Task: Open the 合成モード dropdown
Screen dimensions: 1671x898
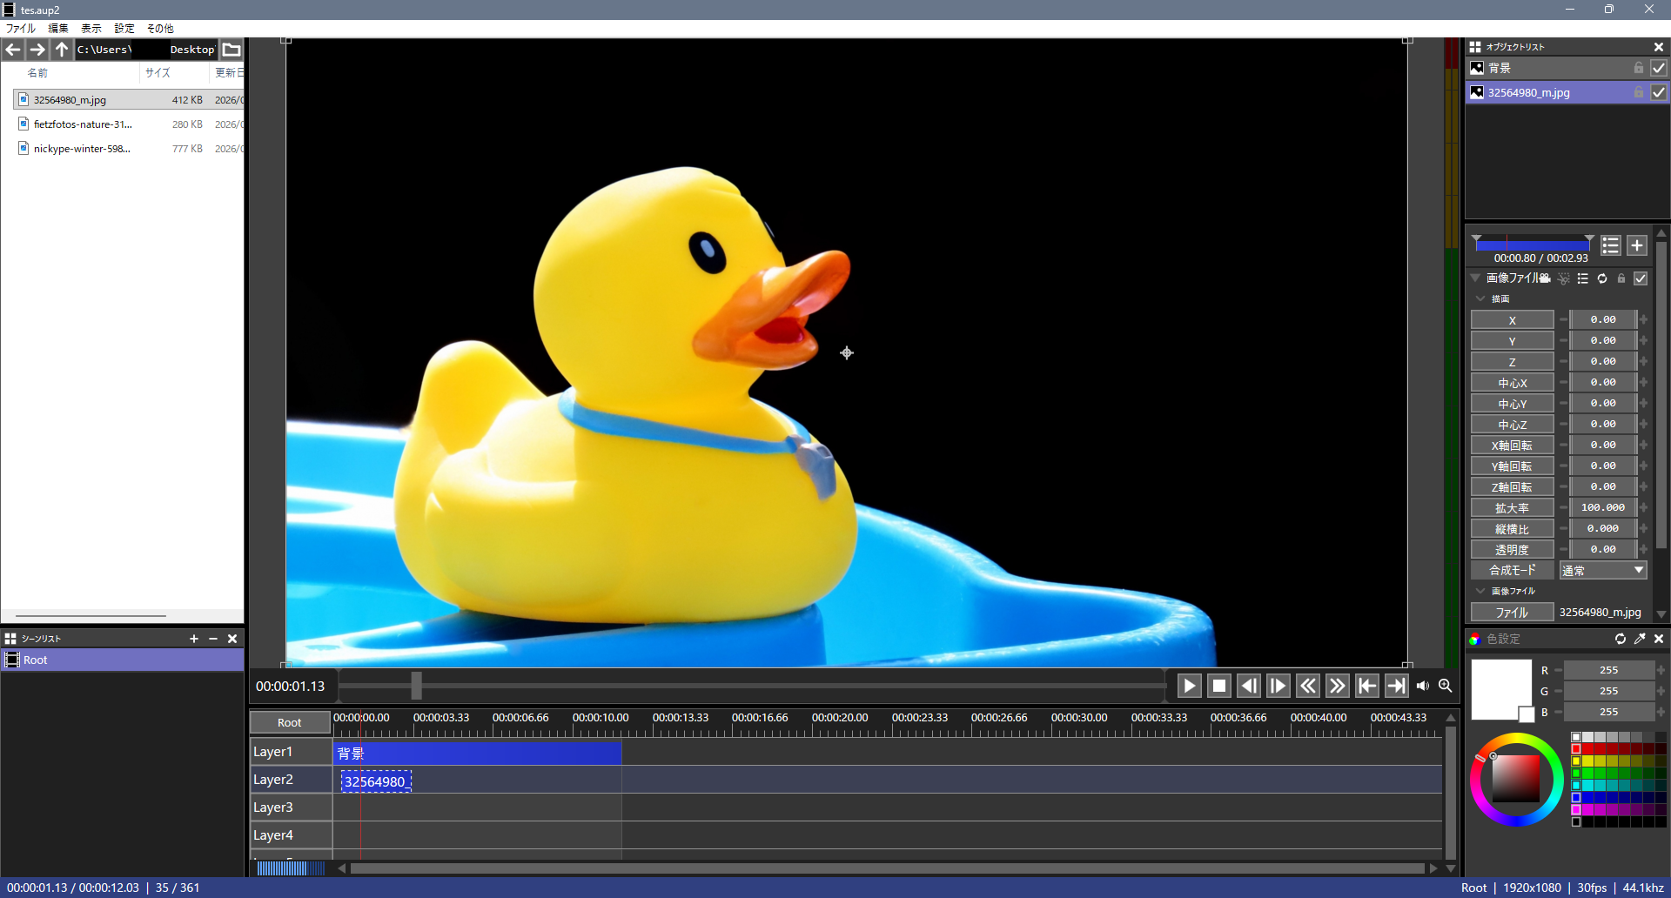Action: pos(1603,571)
